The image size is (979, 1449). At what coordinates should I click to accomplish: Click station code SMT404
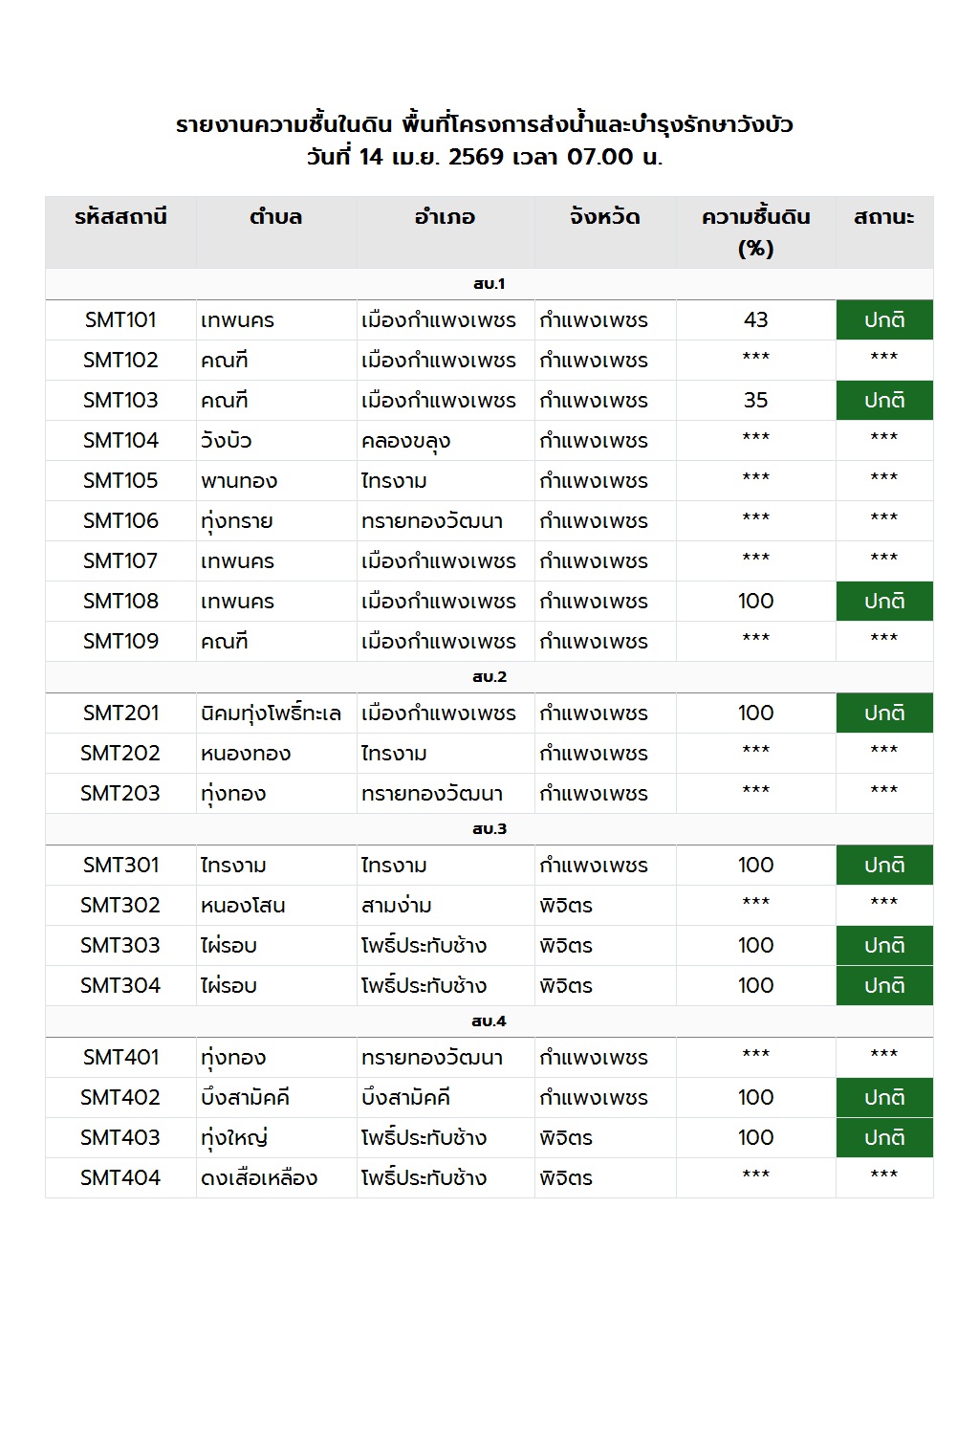coord(120,1178)
